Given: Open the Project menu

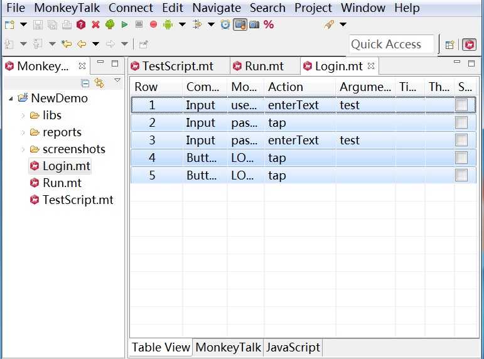Looking at the screenshot, I should point(313,8).
